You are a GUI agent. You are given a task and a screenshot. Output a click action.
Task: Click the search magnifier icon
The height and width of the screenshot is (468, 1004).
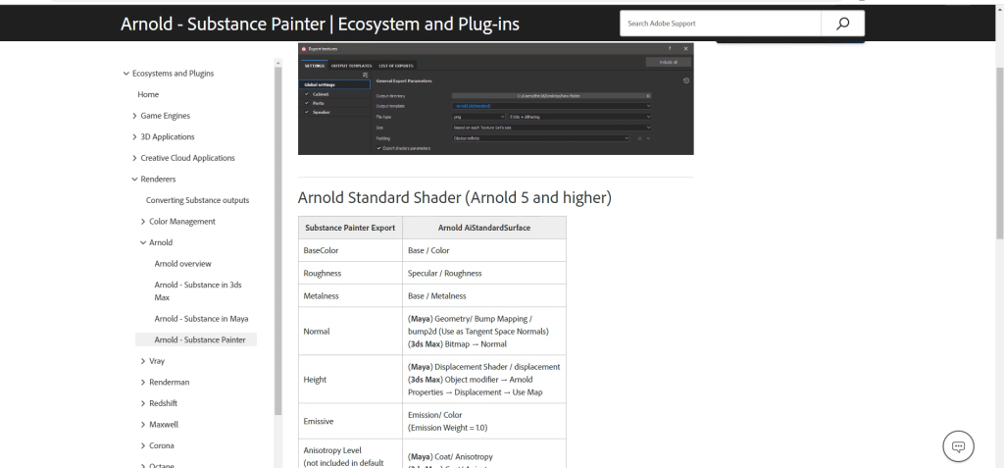click(842, 24)
